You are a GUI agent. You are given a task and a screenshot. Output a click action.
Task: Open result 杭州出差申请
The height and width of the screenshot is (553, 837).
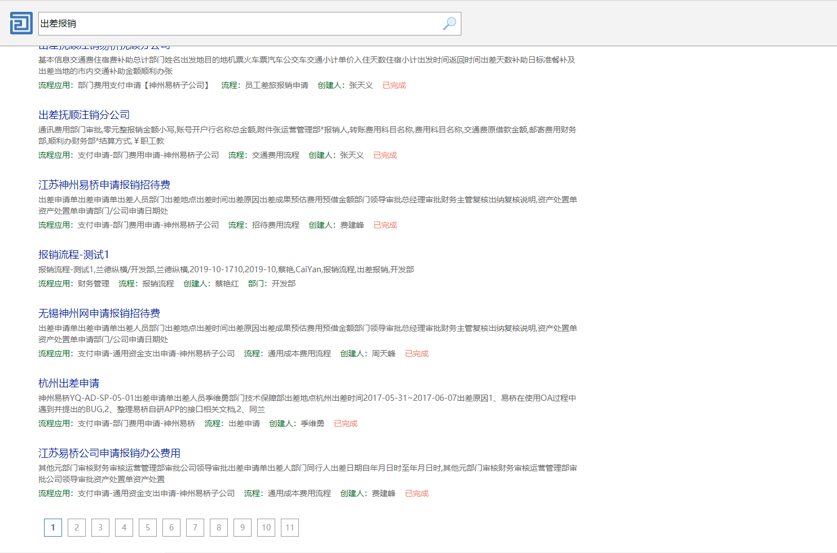pyautogui.click(x=69, y=383)
